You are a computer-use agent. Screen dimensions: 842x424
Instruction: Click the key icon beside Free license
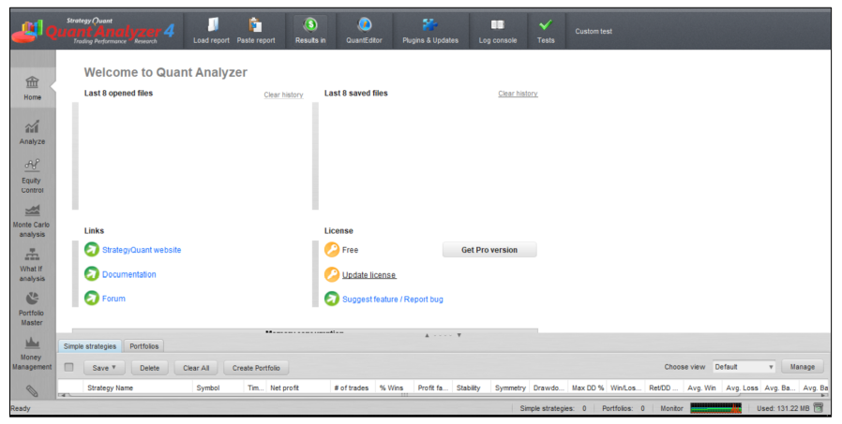pos(332,249)
